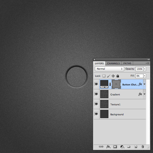Image resolution: width=153 pixels, height=153 pixels.
Task: Add a layer mask using the footer icon
Action: click(x=115, y=147)
